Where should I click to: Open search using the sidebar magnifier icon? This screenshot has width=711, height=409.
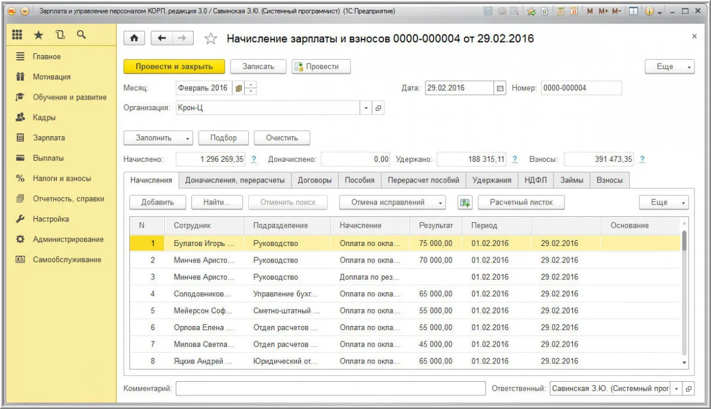click(81, 34)
